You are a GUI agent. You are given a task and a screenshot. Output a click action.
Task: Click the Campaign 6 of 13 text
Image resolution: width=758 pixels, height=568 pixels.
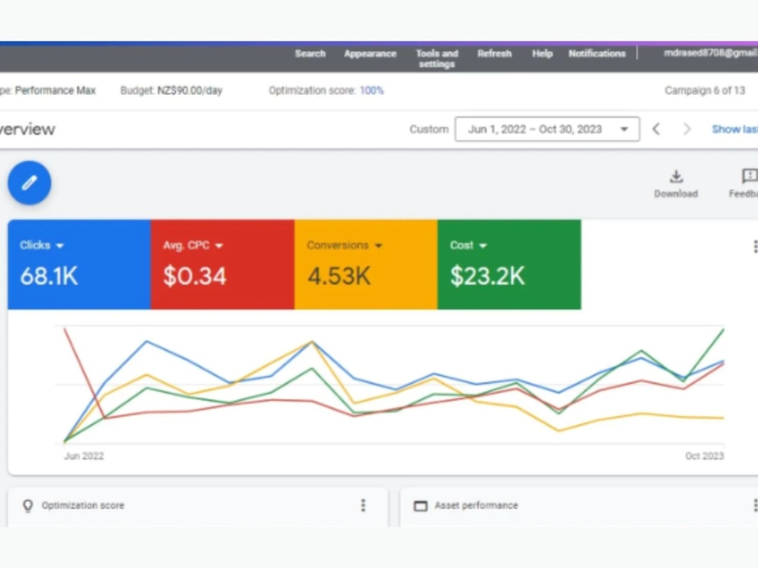point(705,90)
